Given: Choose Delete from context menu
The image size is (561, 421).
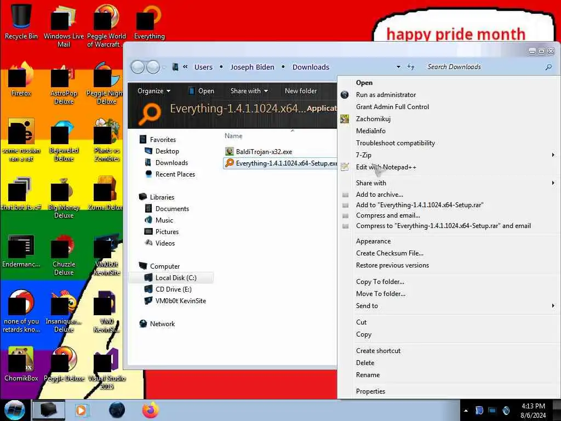Looking at the screenshot, I should coord(365,363).
